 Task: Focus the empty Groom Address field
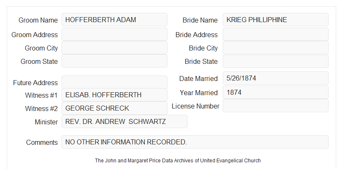[x=114, y=34]
